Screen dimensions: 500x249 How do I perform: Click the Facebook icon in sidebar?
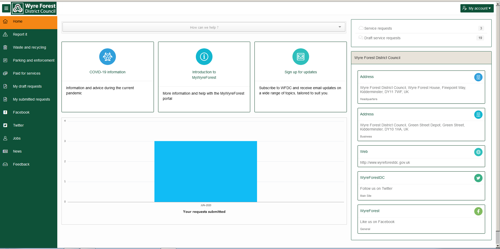5,112
